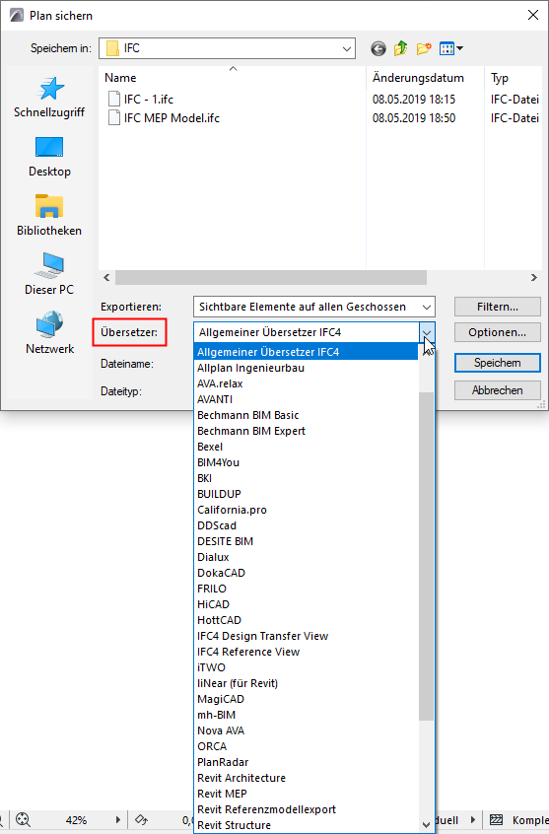Go up one folder level icon
Viewport: 549px width, 834px height.
click(x=400, y=48)
